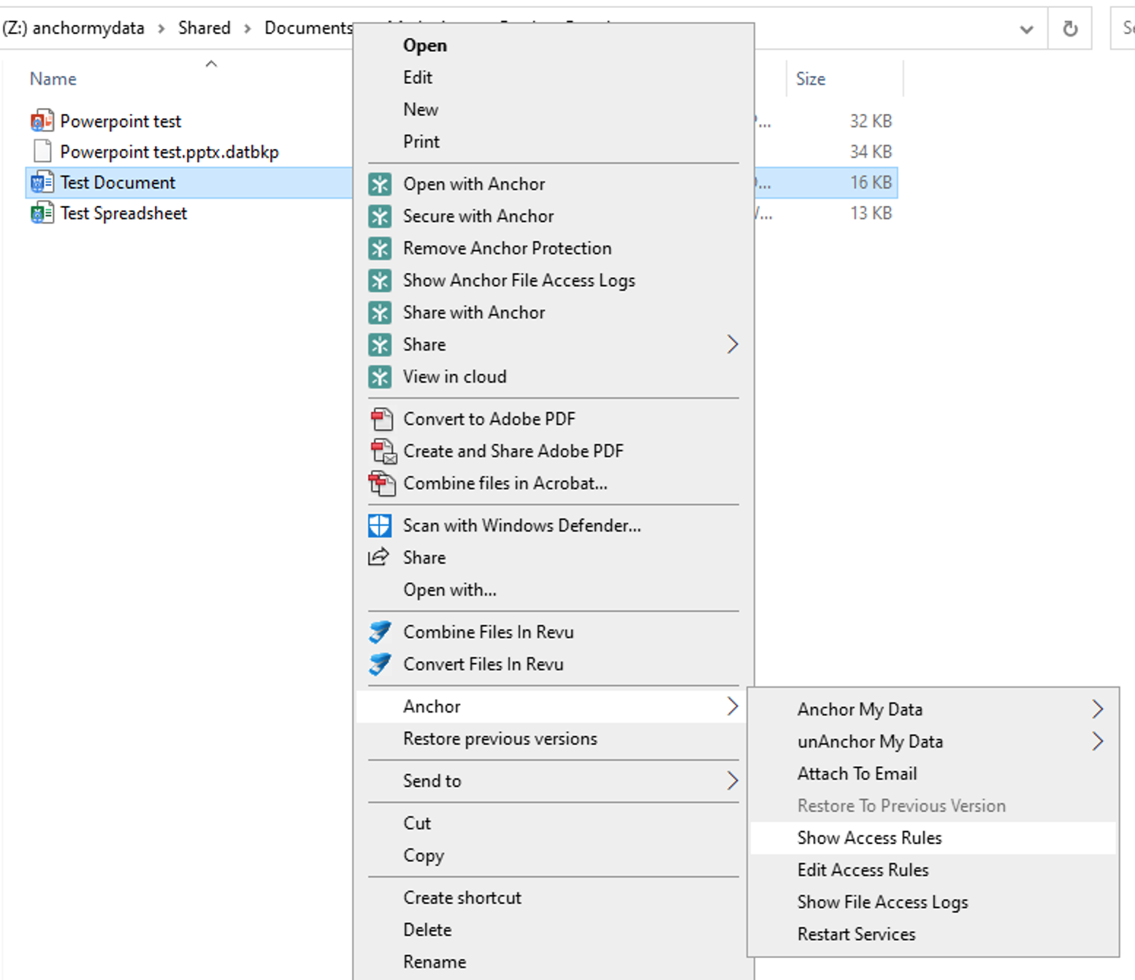Click the Acrobat icon beside Combine files in Acrobat
Screen dimensions: 1135x980
pyautogui.click(x=382, y=483)
